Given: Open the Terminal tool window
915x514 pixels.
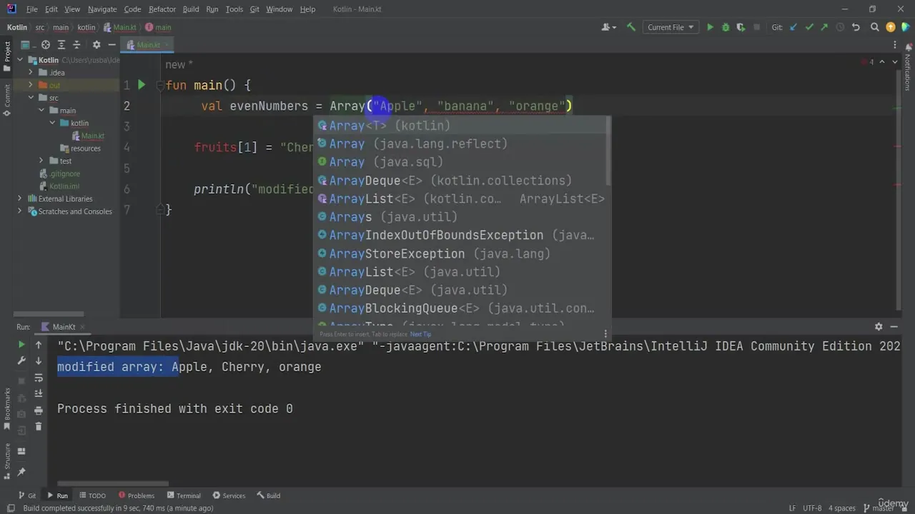Looking at the screenshot, I should pyautogui.click(x=184, y=495).
